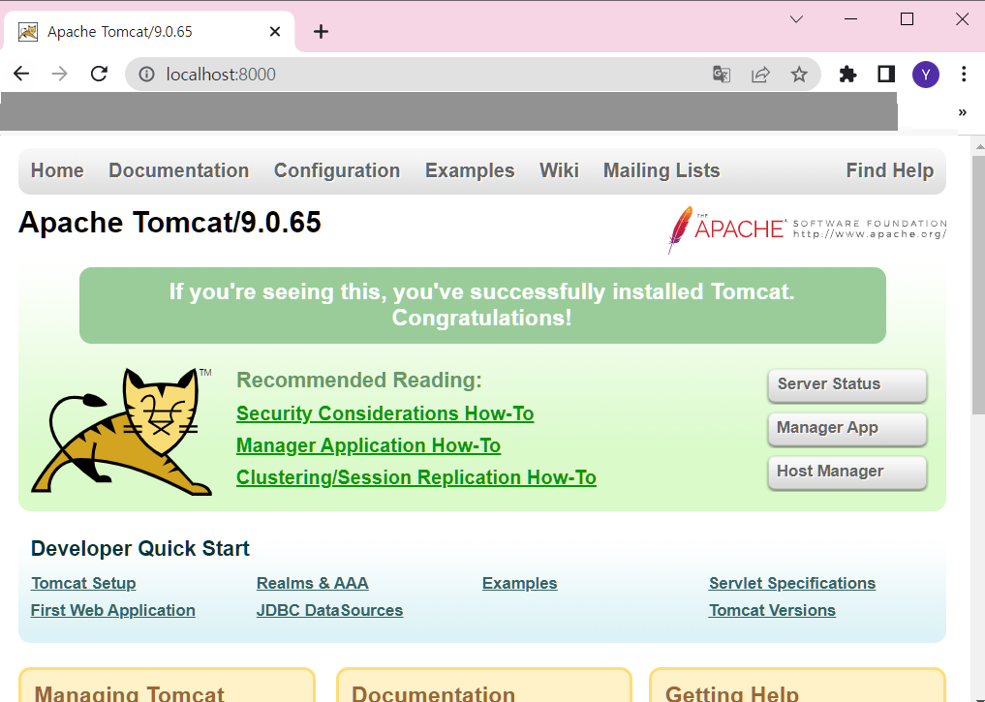Image resolution: width=985 pixels, height=702 pixels.
Task: Open the Servlet Specifications link
Action: (792, 583)
